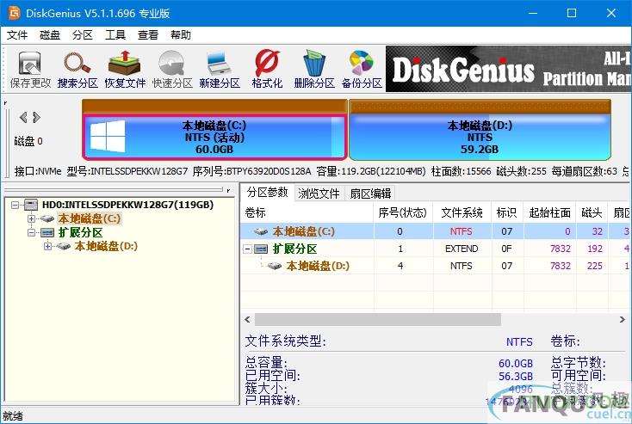The height and width of the screenshot is (424, 632).
Task: Click the 快速分区 quick partition icon
Action: pyautogui.click(x=172, y=70)
